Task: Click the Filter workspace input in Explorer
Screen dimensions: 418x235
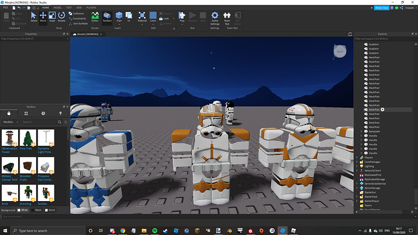Action: point(386,39)
